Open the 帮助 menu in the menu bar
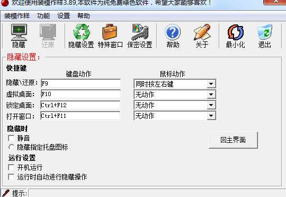 (x=84, y=16)
